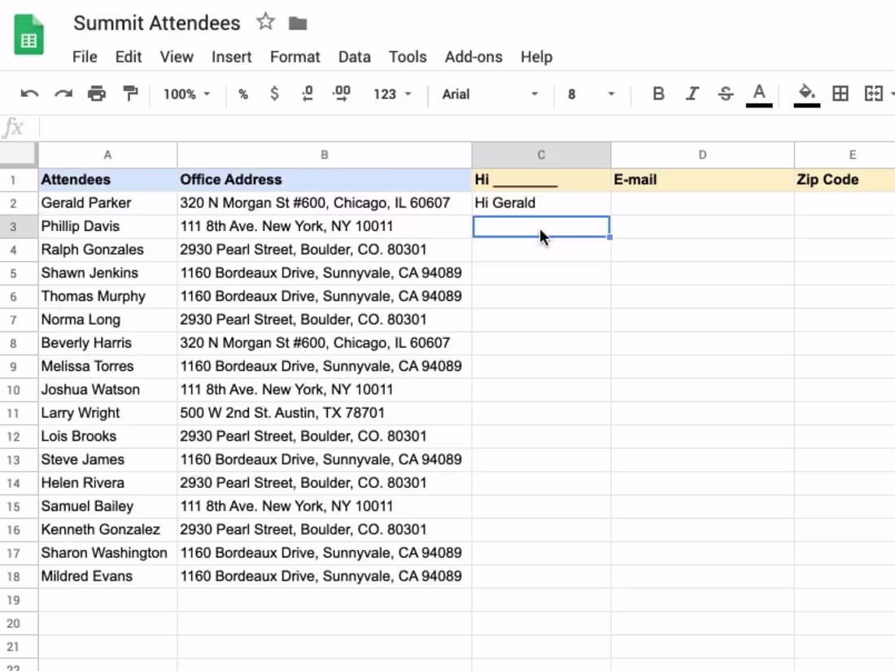Increase decimal places for the cell
This screenshot has width=895, height=671.
[341, 94]
